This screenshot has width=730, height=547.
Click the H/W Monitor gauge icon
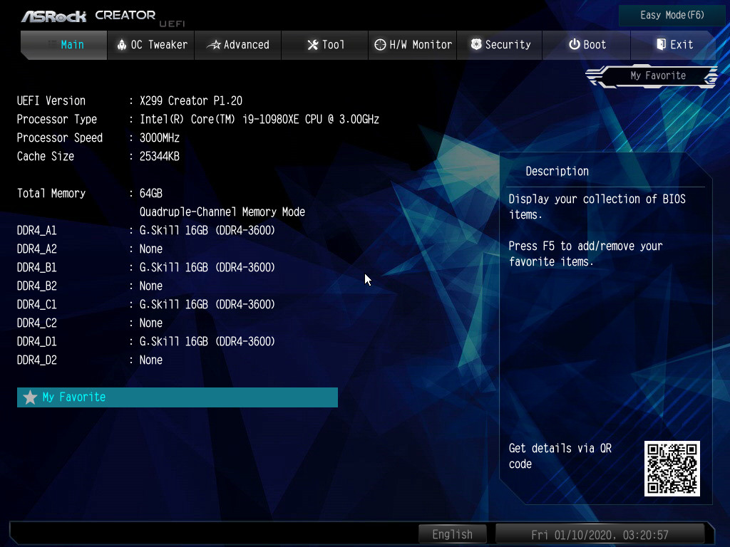380,45
